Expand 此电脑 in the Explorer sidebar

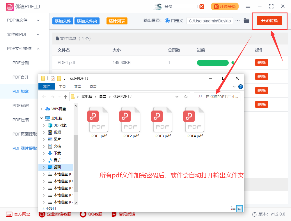tap(41, 118)
